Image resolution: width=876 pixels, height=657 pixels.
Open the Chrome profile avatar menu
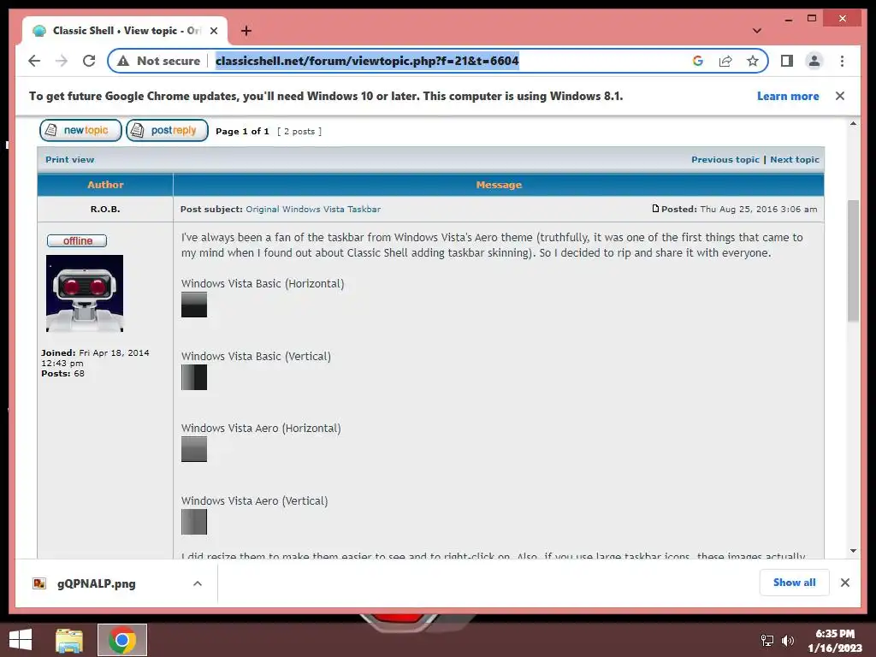(814, 61)
